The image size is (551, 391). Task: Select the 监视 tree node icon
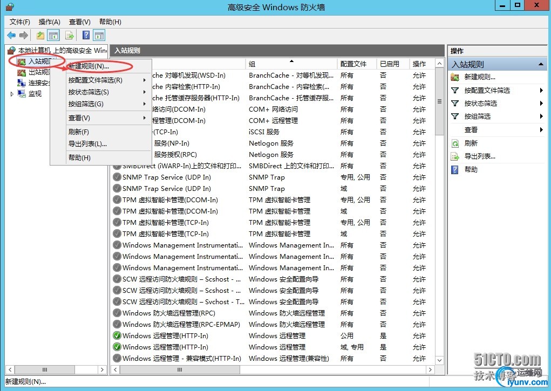tap(22, 93)
